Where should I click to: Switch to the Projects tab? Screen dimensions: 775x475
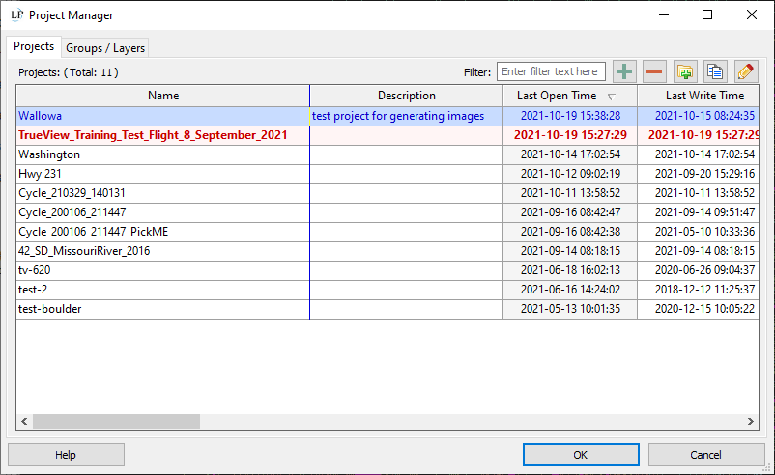point(34,46)
